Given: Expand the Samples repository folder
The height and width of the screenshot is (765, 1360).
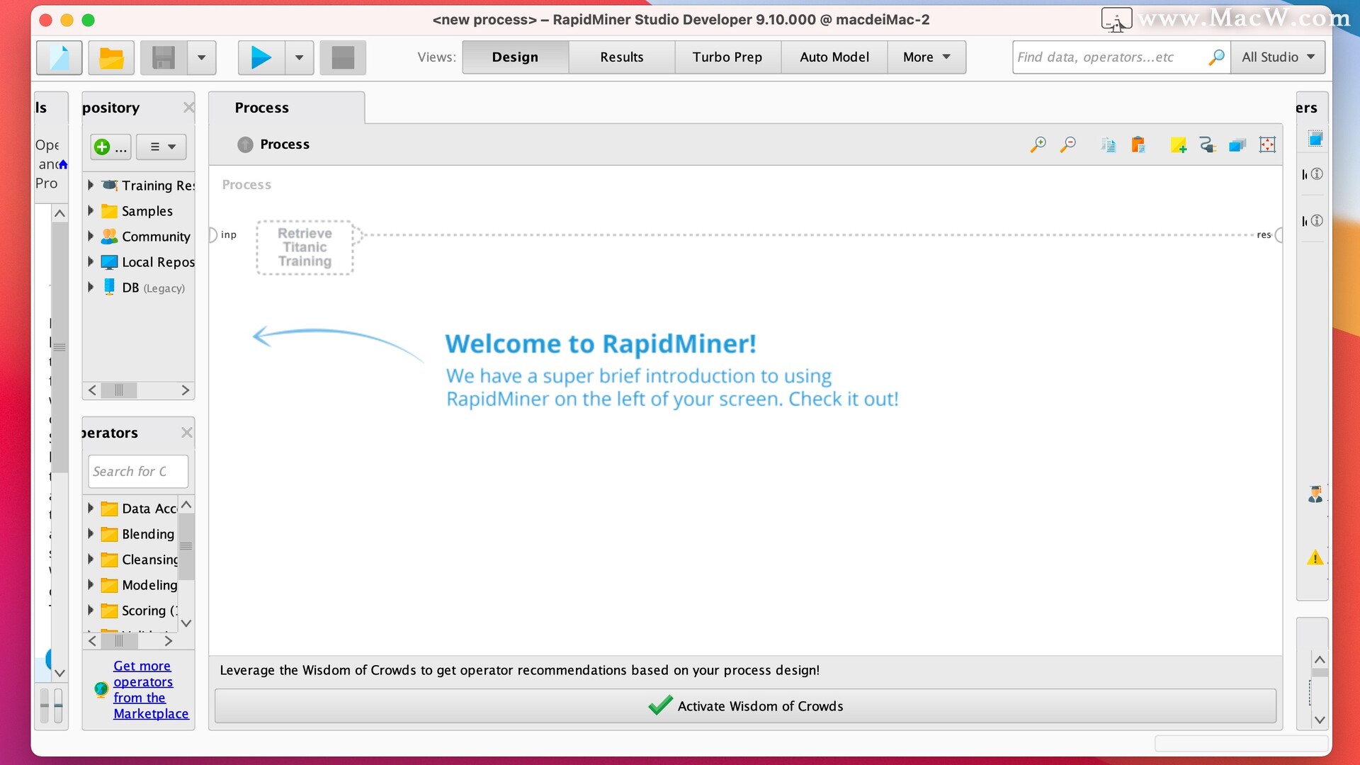Looking at the screenshot, I should [x=91, y=210].
